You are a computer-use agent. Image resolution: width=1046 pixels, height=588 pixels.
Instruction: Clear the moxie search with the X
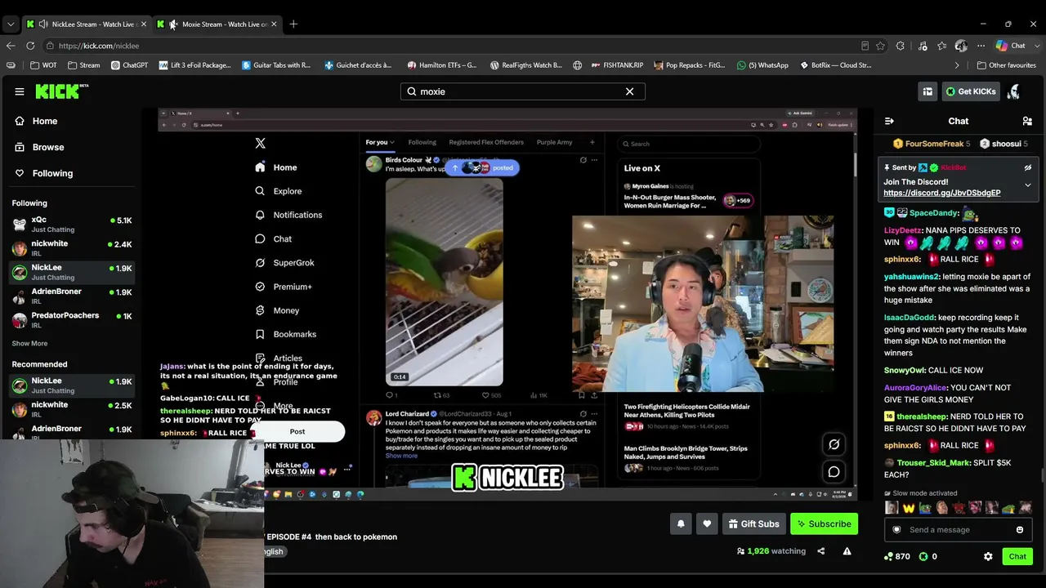[x=629, y=91]
